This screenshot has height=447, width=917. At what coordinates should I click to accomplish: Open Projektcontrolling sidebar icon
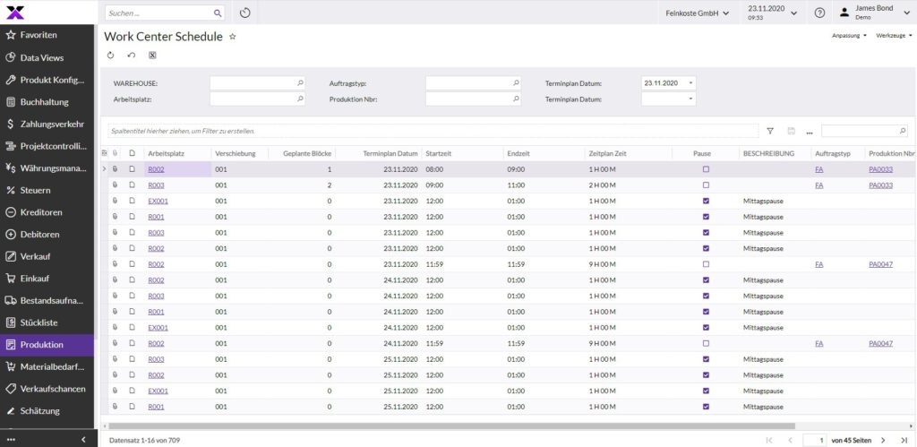pos(10,146)
